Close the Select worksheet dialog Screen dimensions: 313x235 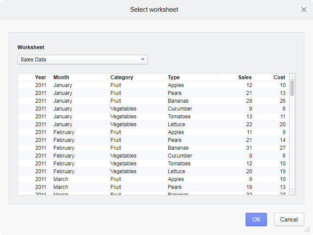pos(304,10)
